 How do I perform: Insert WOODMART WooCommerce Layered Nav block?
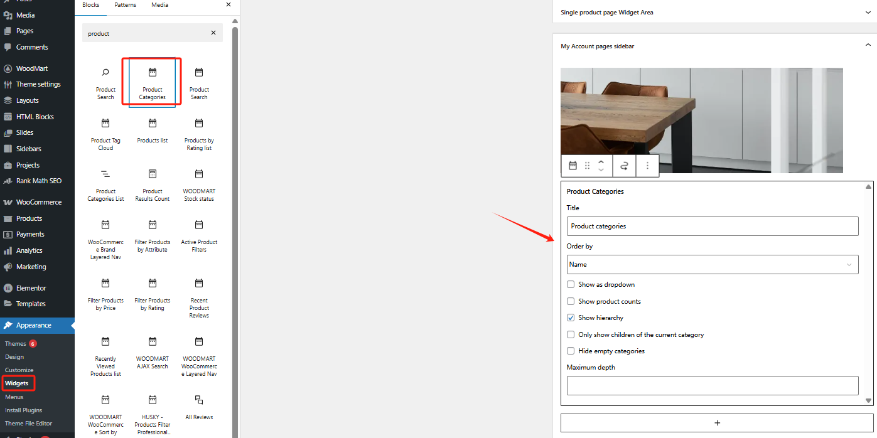pos(199,356)
